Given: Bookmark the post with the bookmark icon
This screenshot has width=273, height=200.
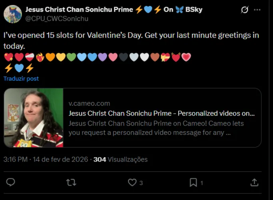Looking at the screenshot, I should coord(193,182).
